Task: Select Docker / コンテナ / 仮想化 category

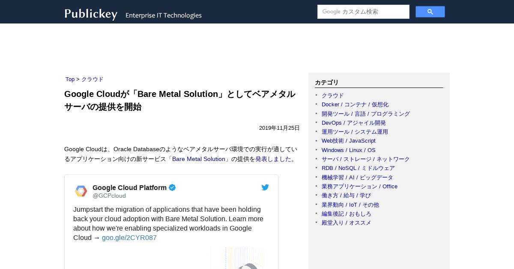Action: point(355,105)
